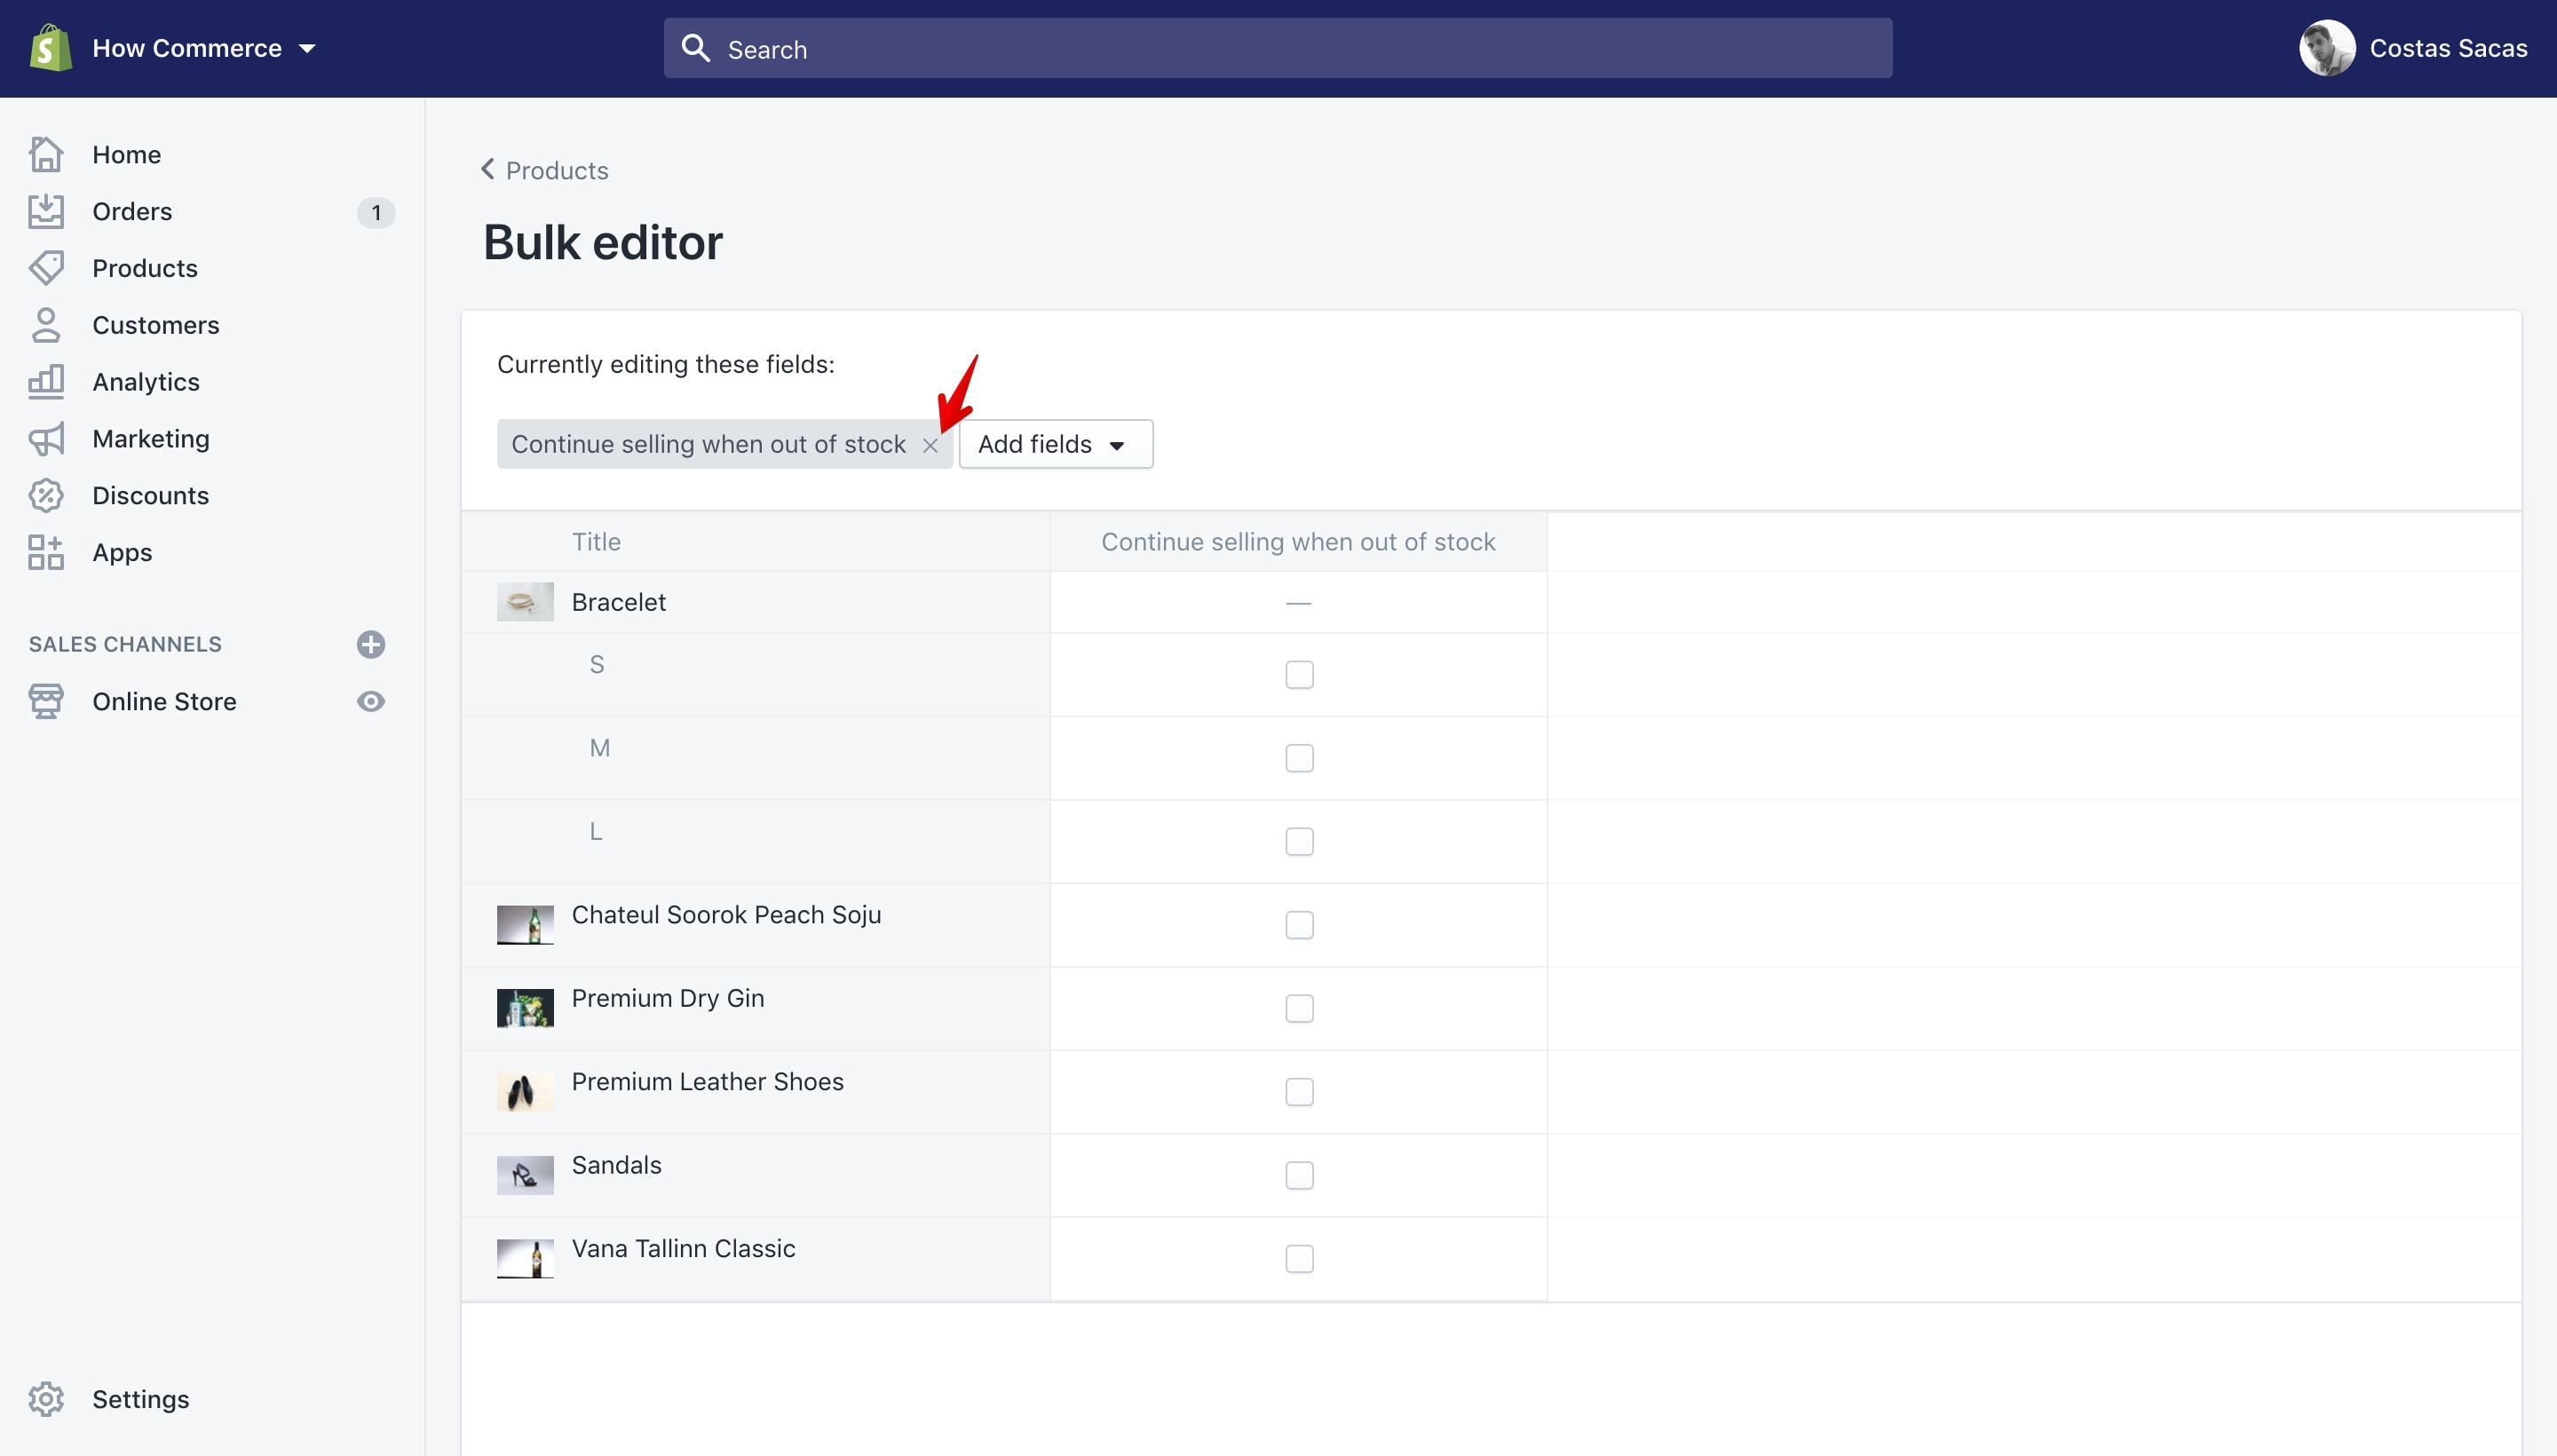Go to Home in sidebar
The width and height of the screenshot is (2557, 1456).
126,154
